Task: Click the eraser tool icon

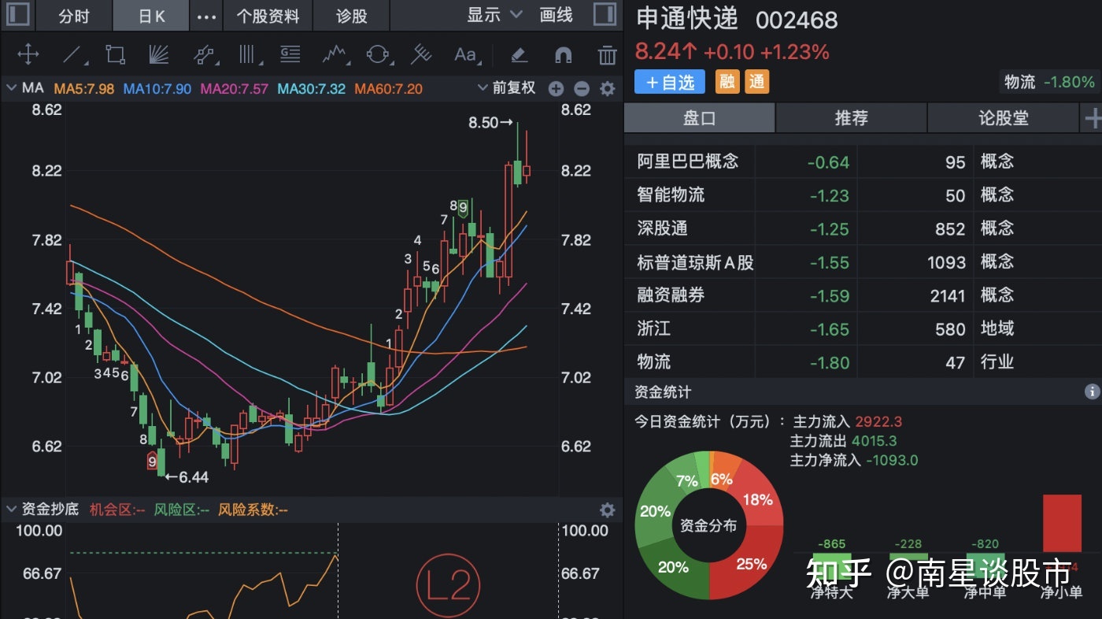Action: click(x=518, y=54)
